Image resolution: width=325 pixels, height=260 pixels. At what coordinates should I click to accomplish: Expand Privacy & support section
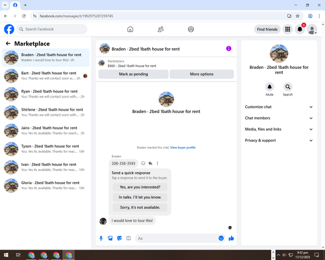point(279,140)
